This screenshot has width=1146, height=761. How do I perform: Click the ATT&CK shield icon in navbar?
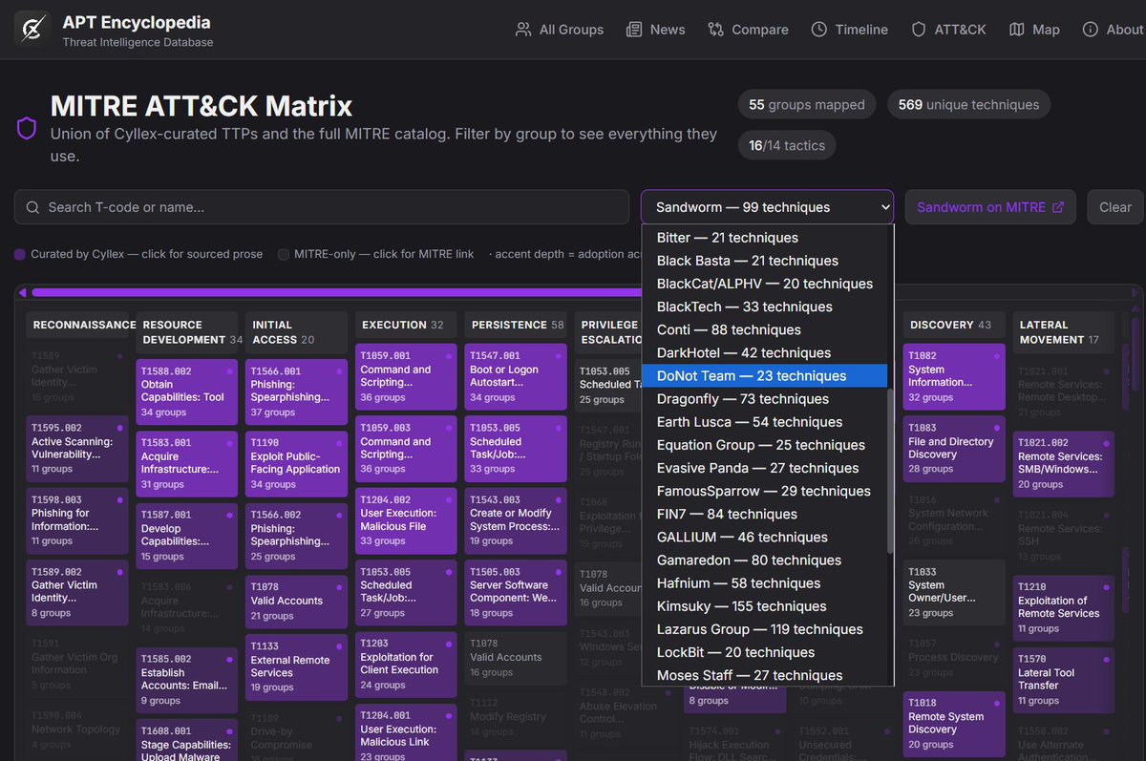[919, 30]
